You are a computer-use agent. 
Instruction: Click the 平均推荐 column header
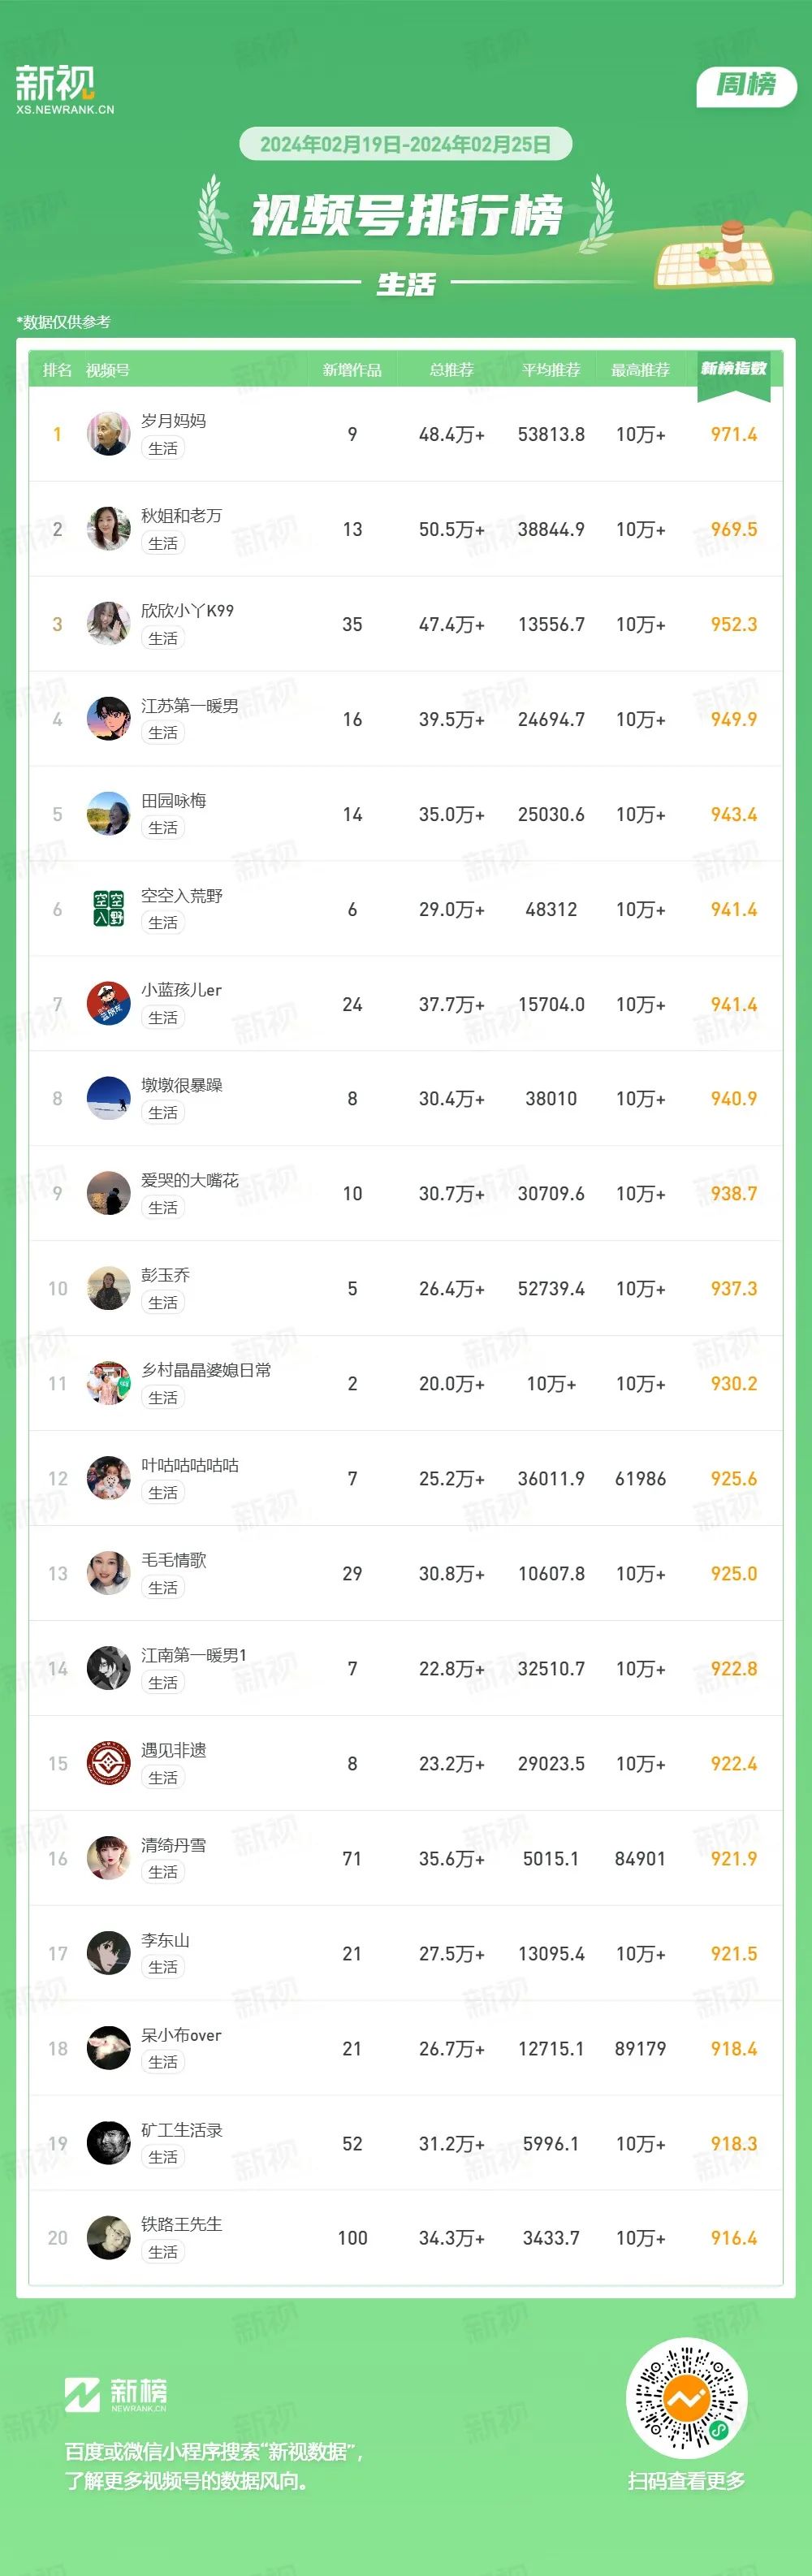click(551, 370)
